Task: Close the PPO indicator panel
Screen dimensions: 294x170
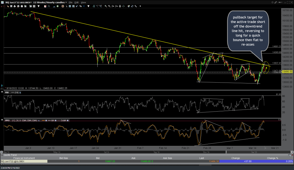Action: point(2,120)
